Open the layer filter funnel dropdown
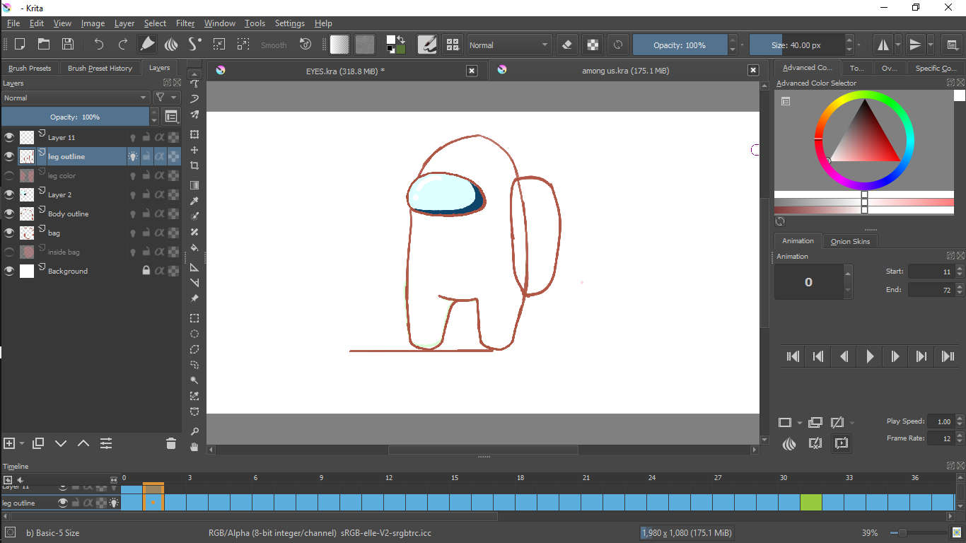This screenshot has width=966, height=543. tap(166, 98)
